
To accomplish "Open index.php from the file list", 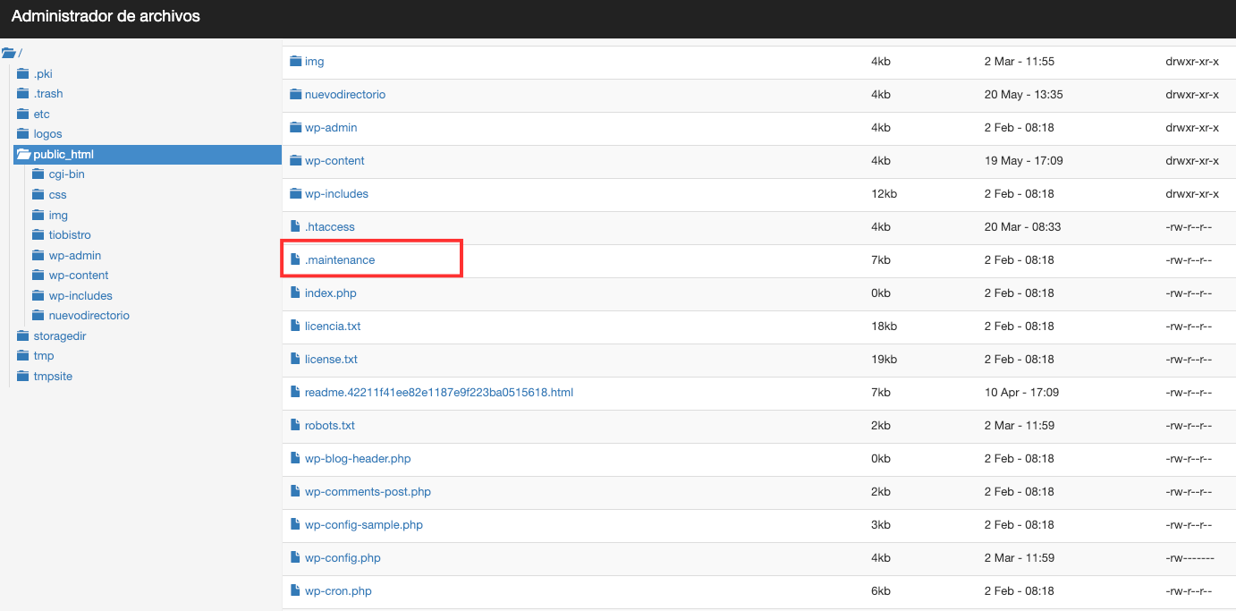I will click(330, 293).
